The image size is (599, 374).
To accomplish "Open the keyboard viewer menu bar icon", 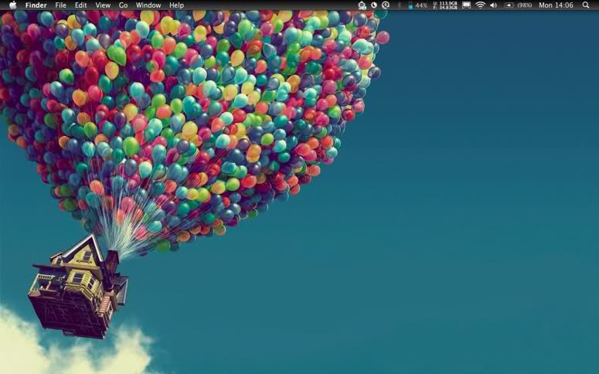I will 466,5.
